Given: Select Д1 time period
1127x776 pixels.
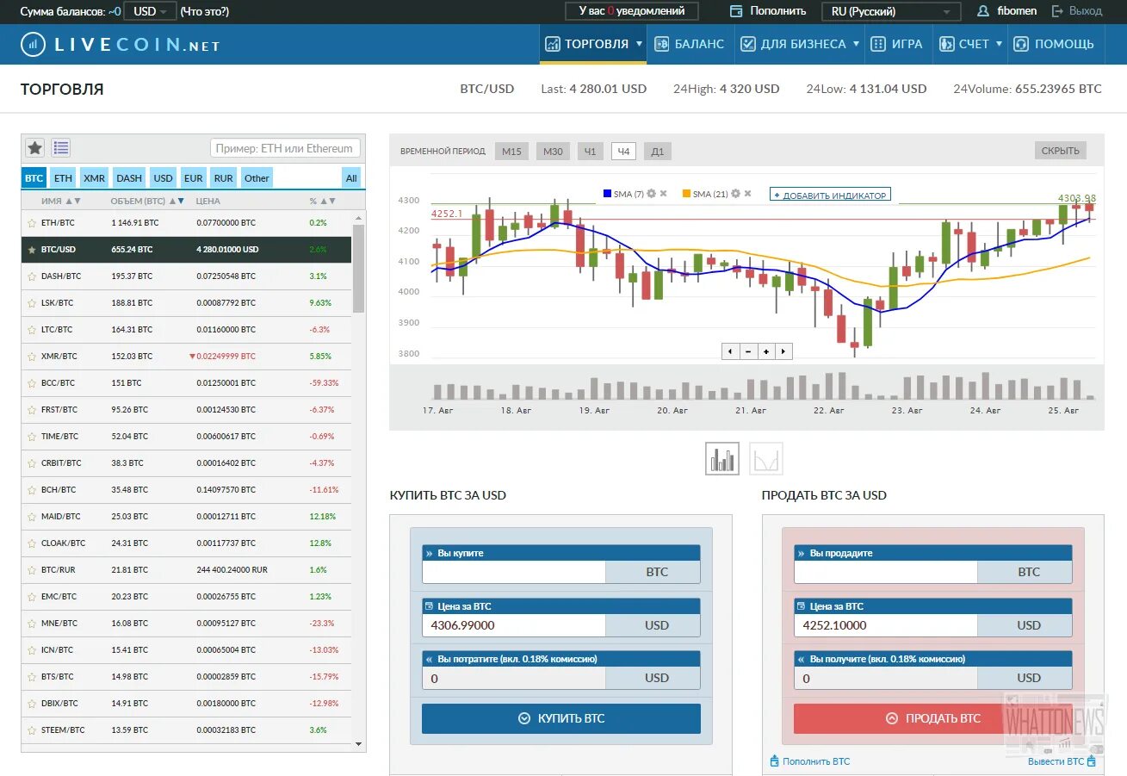Looking at the screenshot, I should pos(658,152).
